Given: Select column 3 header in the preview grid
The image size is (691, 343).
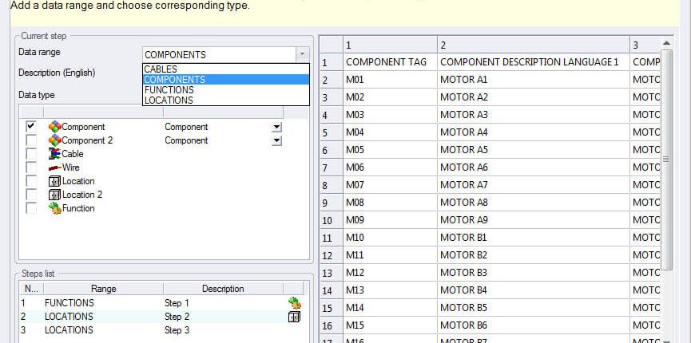Looking at the screenshot, I should (x=645, y=45).
